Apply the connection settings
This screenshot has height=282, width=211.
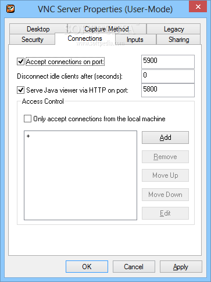coord(181,266)
